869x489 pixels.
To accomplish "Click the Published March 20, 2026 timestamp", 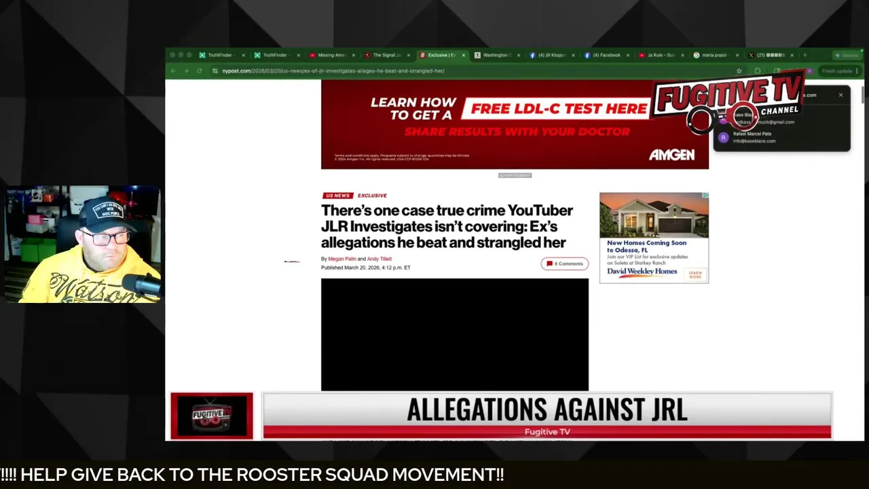I will coord(366,268).
